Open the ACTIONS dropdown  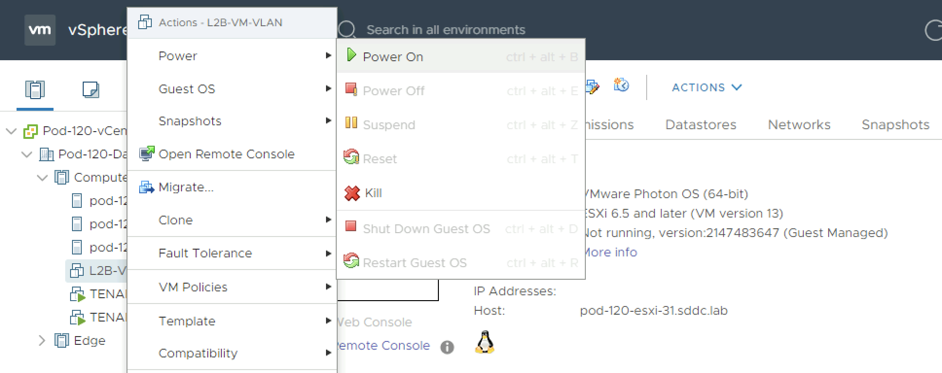tap(706, 87)
